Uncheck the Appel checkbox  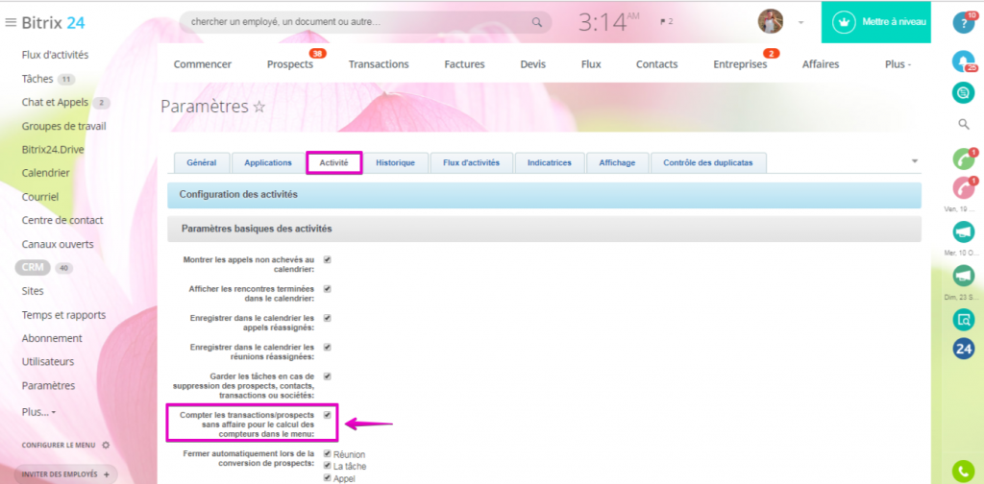[327, 478]
